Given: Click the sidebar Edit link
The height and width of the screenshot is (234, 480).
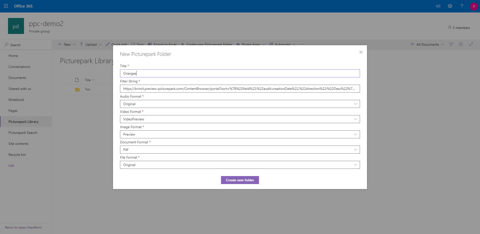Looking at the screenshot, I should click(11, 166).
